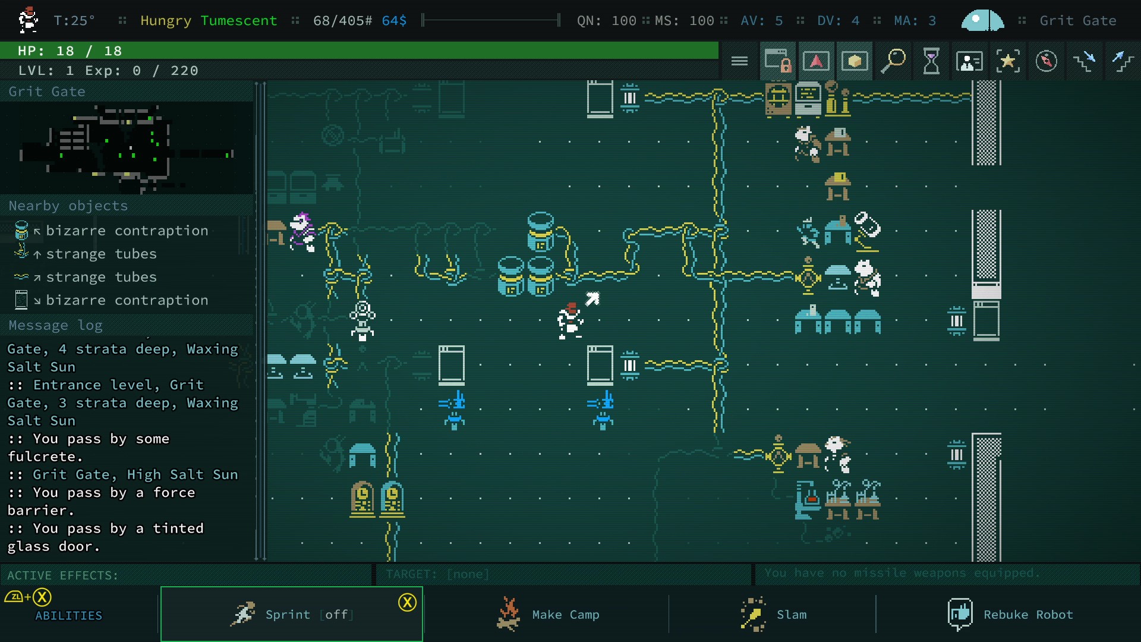Click the locked trade window icon

(778, 61)
